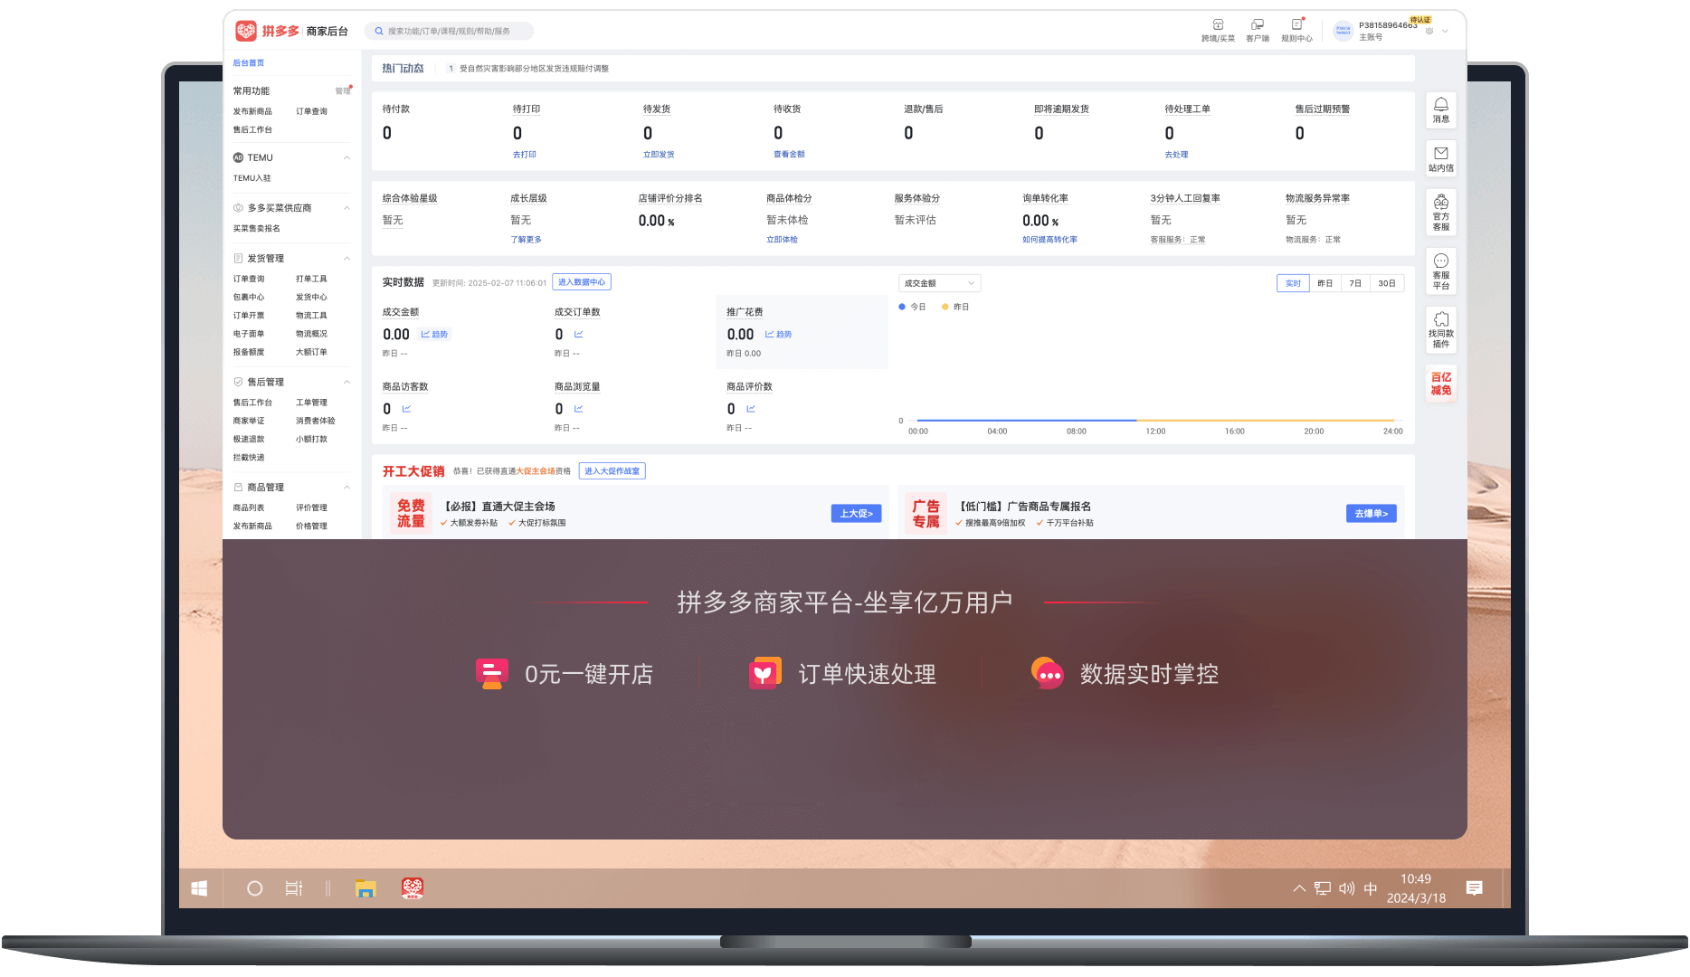Open 打单工具 in 发货管理

pyautogui.click(x=311, y=279)
